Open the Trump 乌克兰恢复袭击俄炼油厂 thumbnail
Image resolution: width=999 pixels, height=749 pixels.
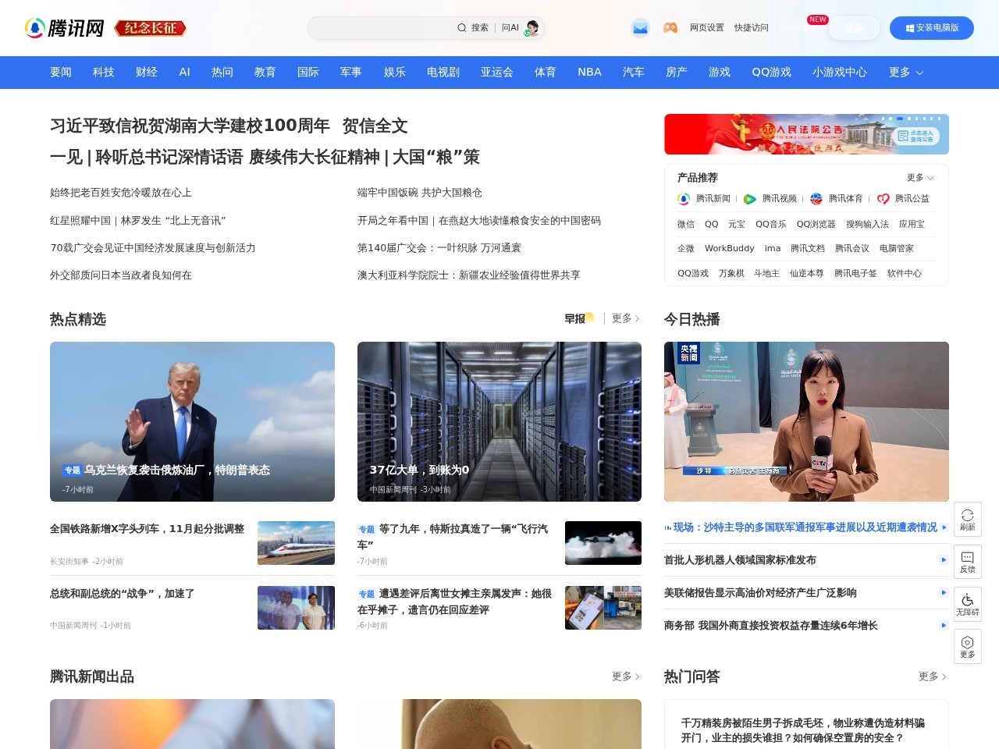coord(192,421)
